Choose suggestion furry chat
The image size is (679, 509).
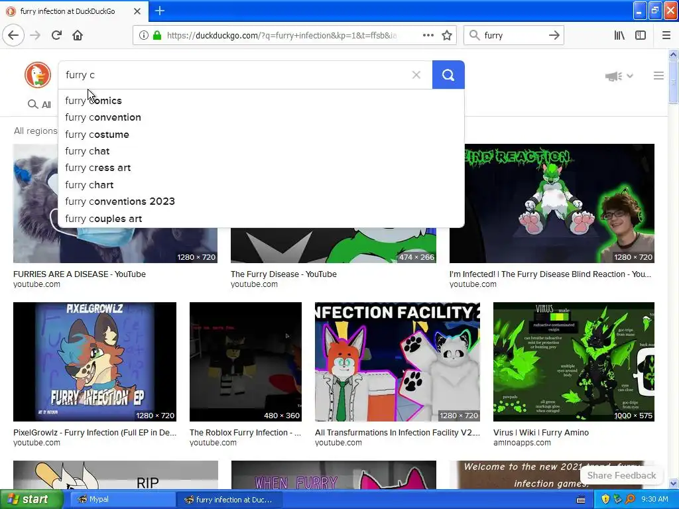tap(261, 151)
